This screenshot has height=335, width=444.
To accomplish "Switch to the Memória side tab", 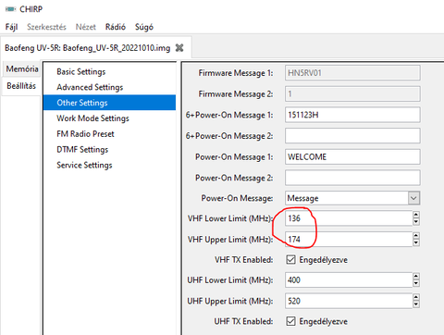I will [22, 68].
